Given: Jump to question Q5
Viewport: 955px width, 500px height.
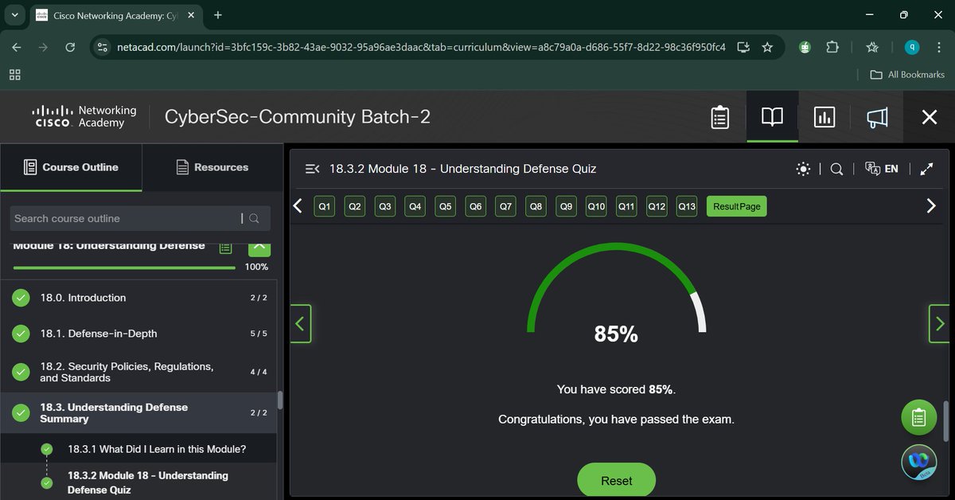Looking at the screenshot, I should coord(446,206).
